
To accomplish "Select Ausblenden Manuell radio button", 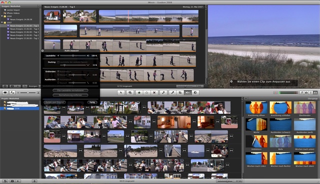I will (x=58, y=83).
